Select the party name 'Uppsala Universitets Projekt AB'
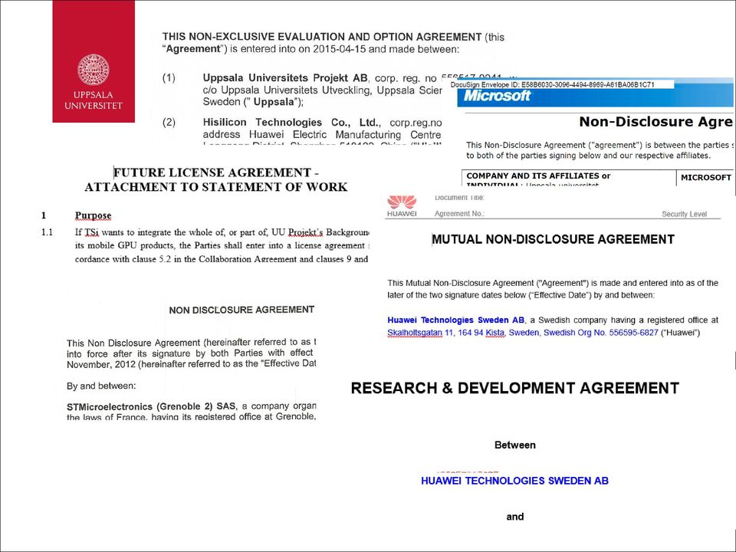 285,78
